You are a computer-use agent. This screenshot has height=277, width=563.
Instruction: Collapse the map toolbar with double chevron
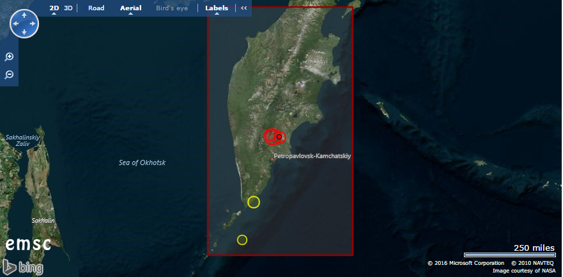click(x=243, y=8)
